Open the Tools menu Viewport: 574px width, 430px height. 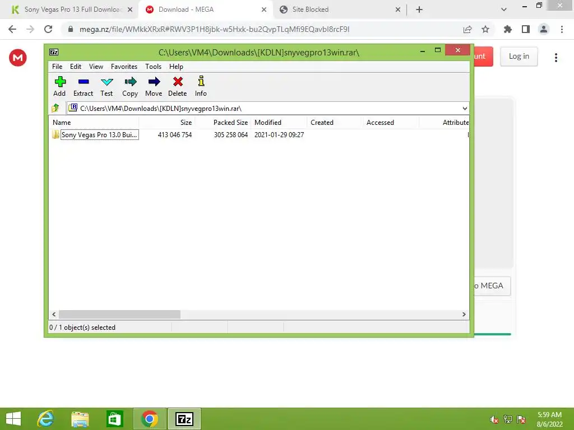pyautogui.click(x=154, y=67)
